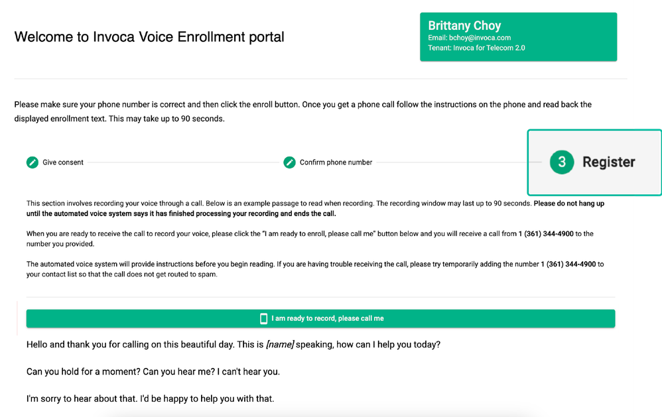Click the phone icon on the call-me button

click(x=263, y=319)
